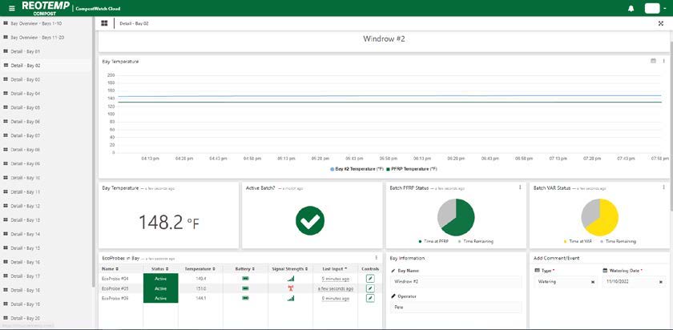The height and width of the screenshot is (330, 673).
Task: Open Bay Temperature chart calendar icon
Action: pyautogui.click(x=653, y=61)
